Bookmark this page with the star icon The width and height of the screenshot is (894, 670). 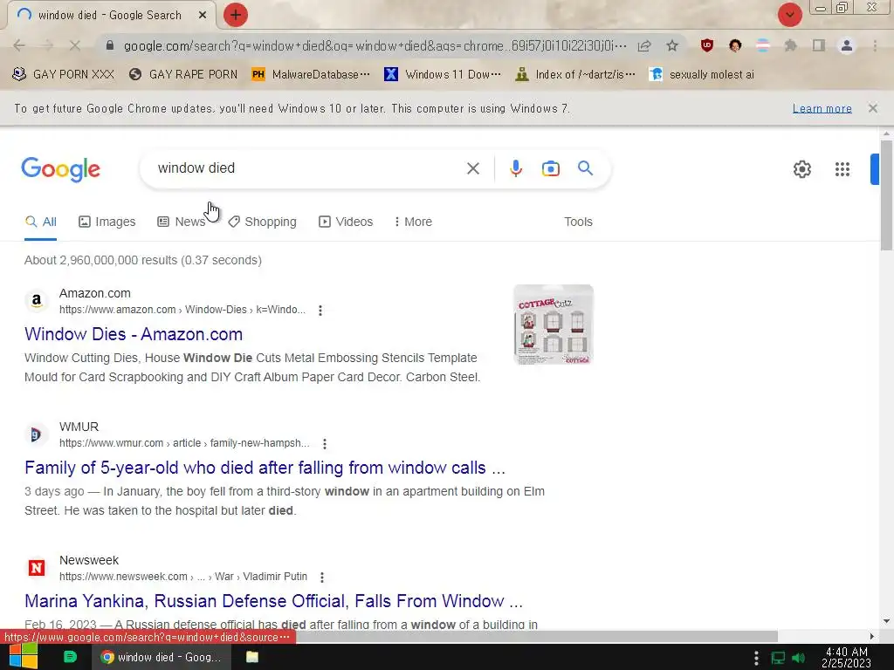pos(672,45)
